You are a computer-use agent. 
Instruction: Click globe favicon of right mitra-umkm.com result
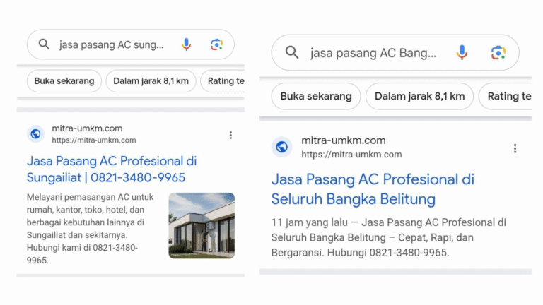click(x=282, y=147)
